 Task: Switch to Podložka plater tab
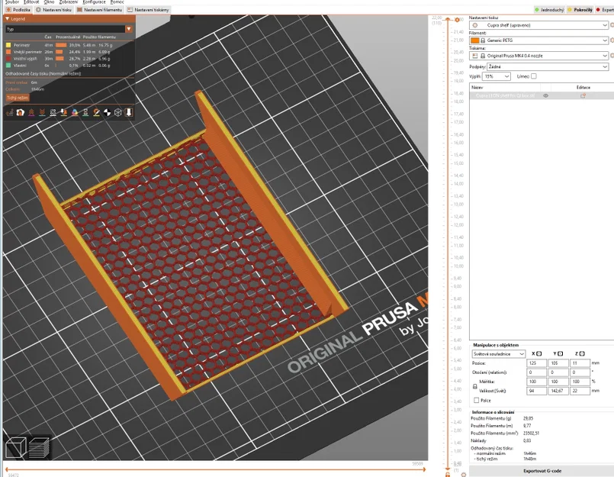(x=18, y=9)
